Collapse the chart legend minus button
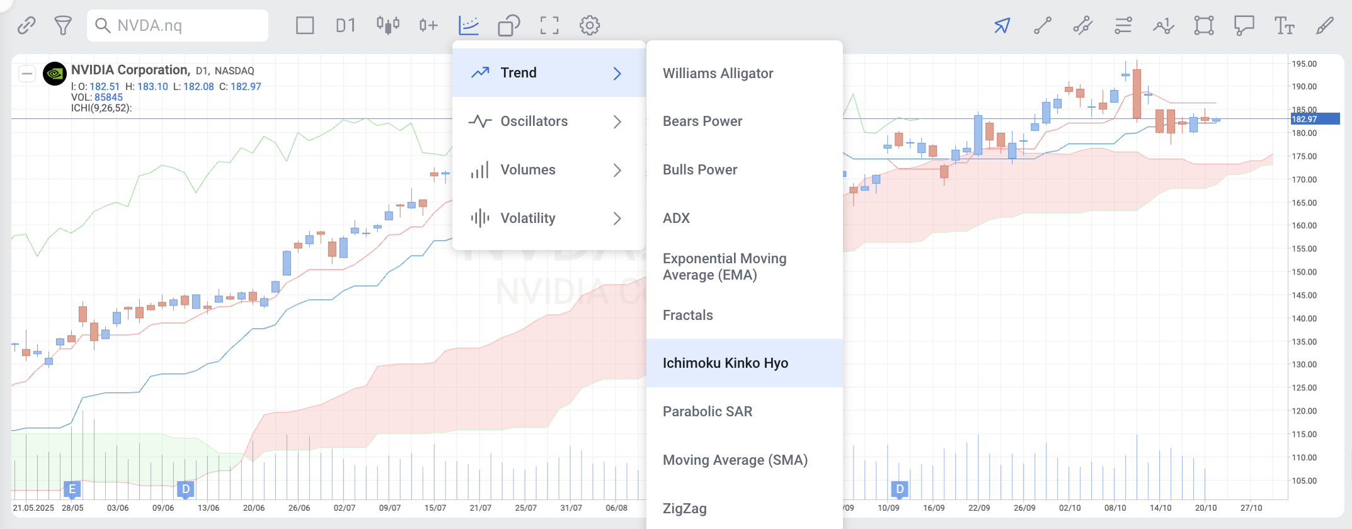The height and width of the screenshot is (529, 1352). [27, 74]
